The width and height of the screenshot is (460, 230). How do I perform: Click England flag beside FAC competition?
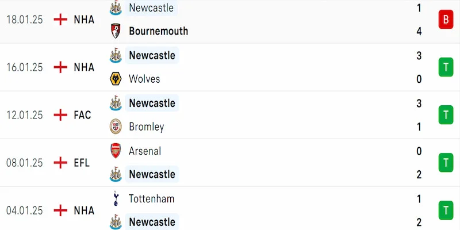(x=60, y=115)
